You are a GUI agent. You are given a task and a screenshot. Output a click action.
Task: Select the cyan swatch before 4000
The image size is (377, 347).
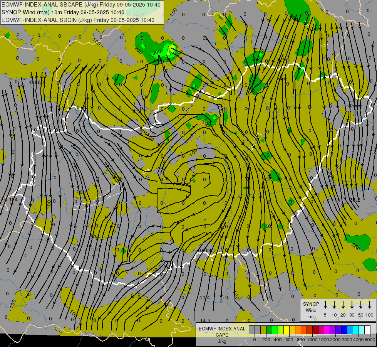(355, 330)
